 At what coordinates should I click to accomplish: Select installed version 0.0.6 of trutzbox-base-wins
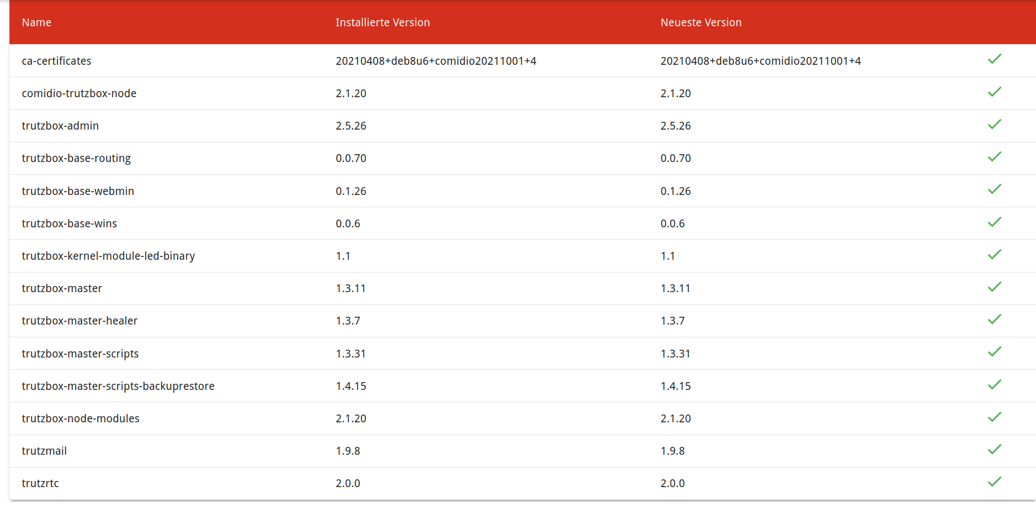point(348,223)
